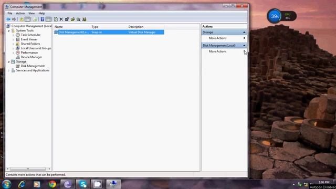Click the Event Viewer icon in tree
The height and width of the screenshot is (189, 336).
pyautogui.click(x=18, y=39)
